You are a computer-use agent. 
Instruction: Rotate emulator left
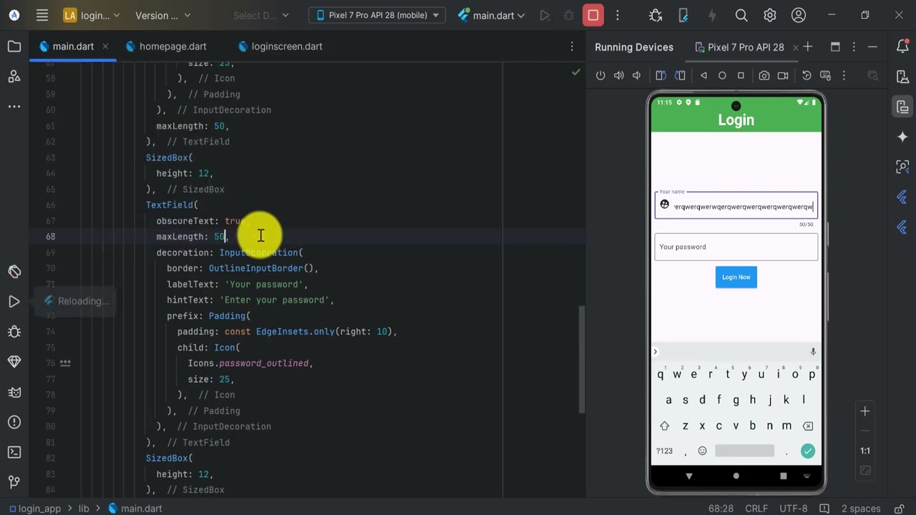click(x=661, y=75)
